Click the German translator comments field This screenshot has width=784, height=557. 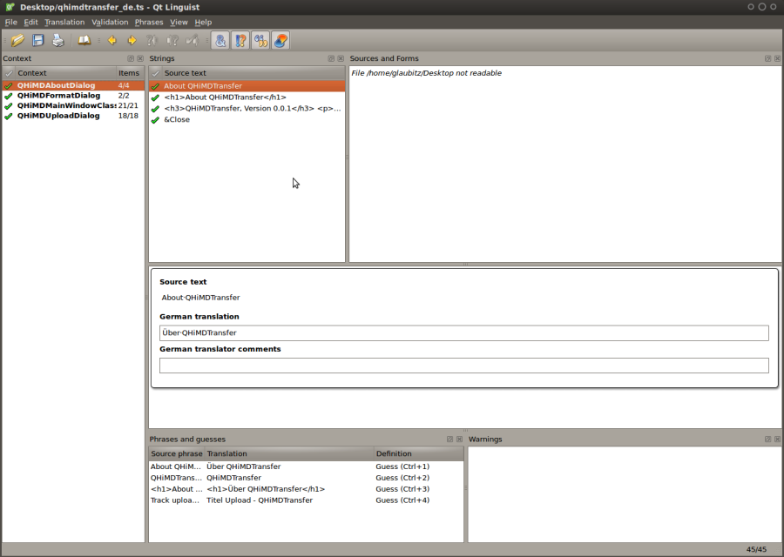pos(463,366)
